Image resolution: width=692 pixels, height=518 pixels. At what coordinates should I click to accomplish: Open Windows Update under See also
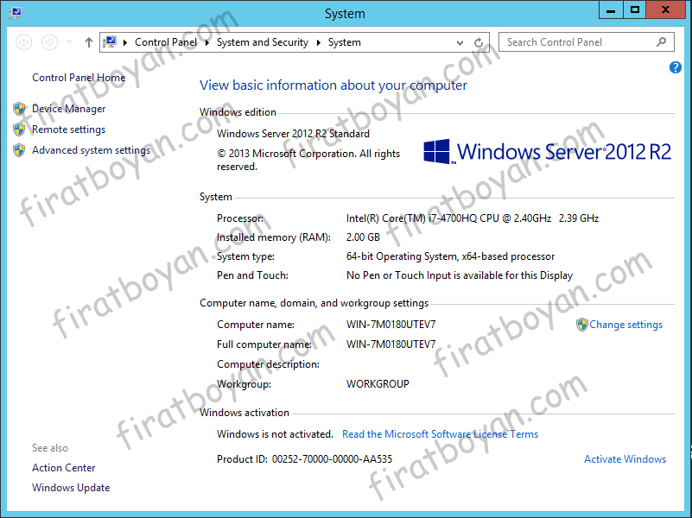[71, 488]
